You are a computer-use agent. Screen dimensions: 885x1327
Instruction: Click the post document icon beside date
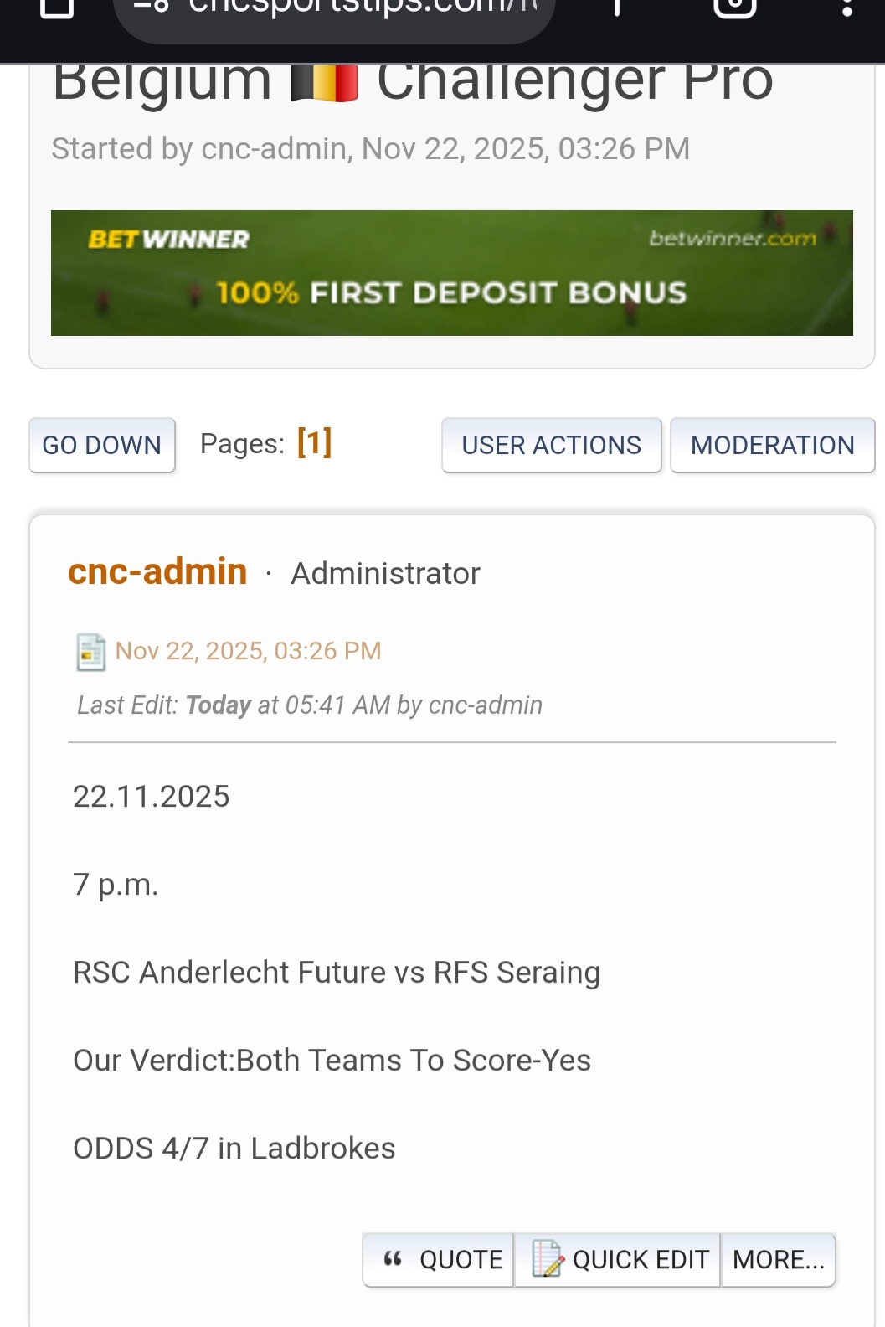[x=90, y=652]
